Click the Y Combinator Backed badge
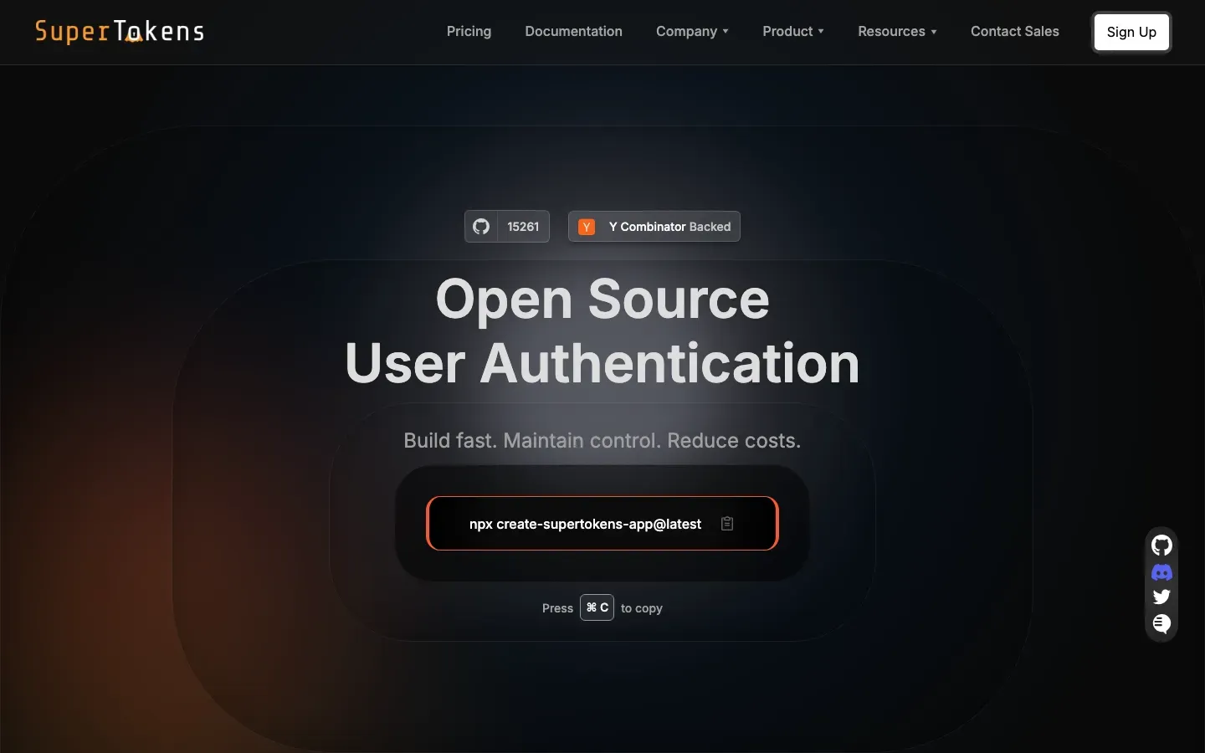The image size is (1205, 753). pos(654,227)
